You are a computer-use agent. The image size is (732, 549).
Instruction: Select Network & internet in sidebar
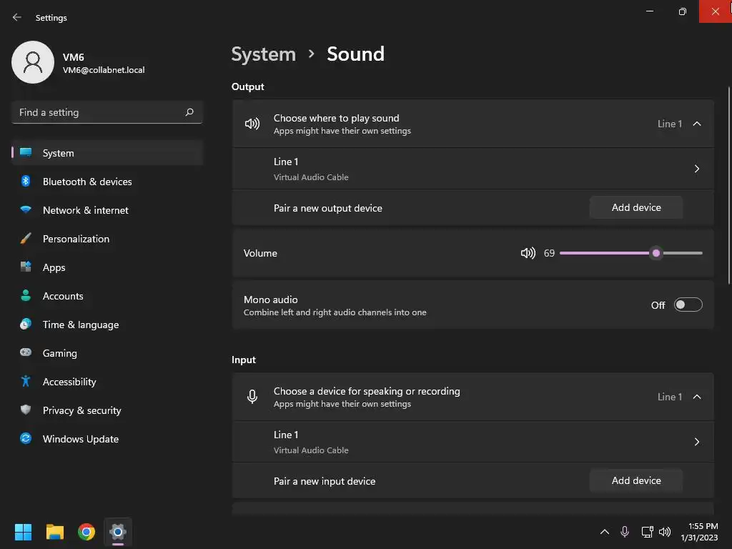click(86, 210)
